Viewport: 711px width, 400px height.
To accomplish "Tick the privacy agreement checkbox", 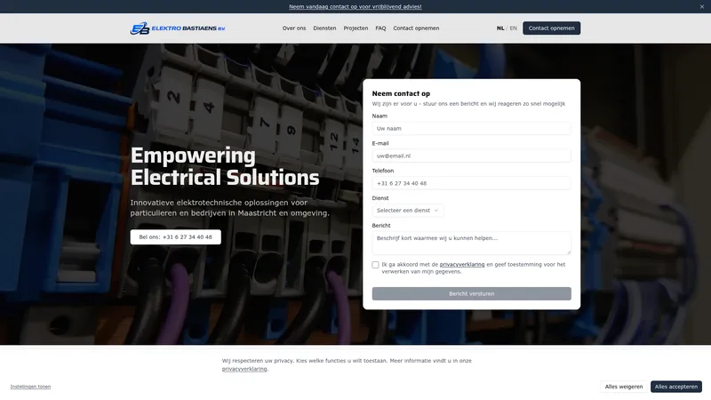I will tap(375, 265).
